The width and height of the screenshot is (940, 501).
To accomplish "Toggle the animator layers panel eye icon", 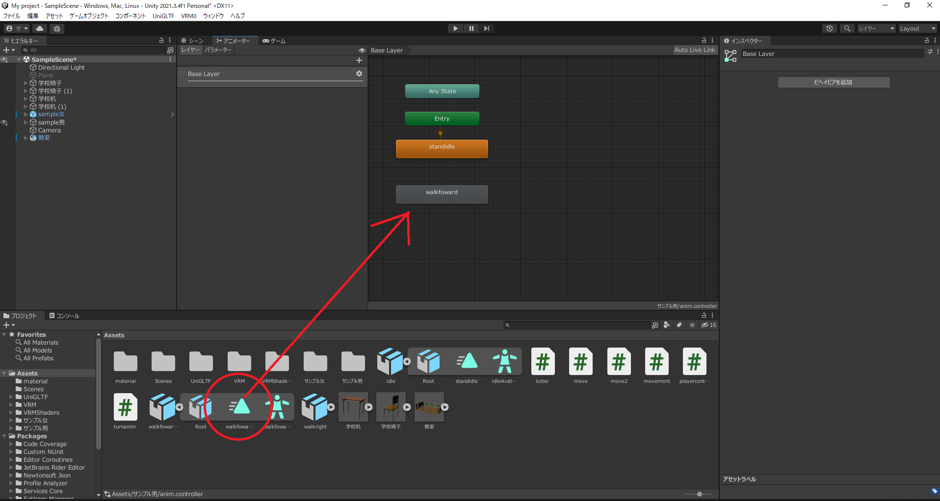I will point(362,50).
